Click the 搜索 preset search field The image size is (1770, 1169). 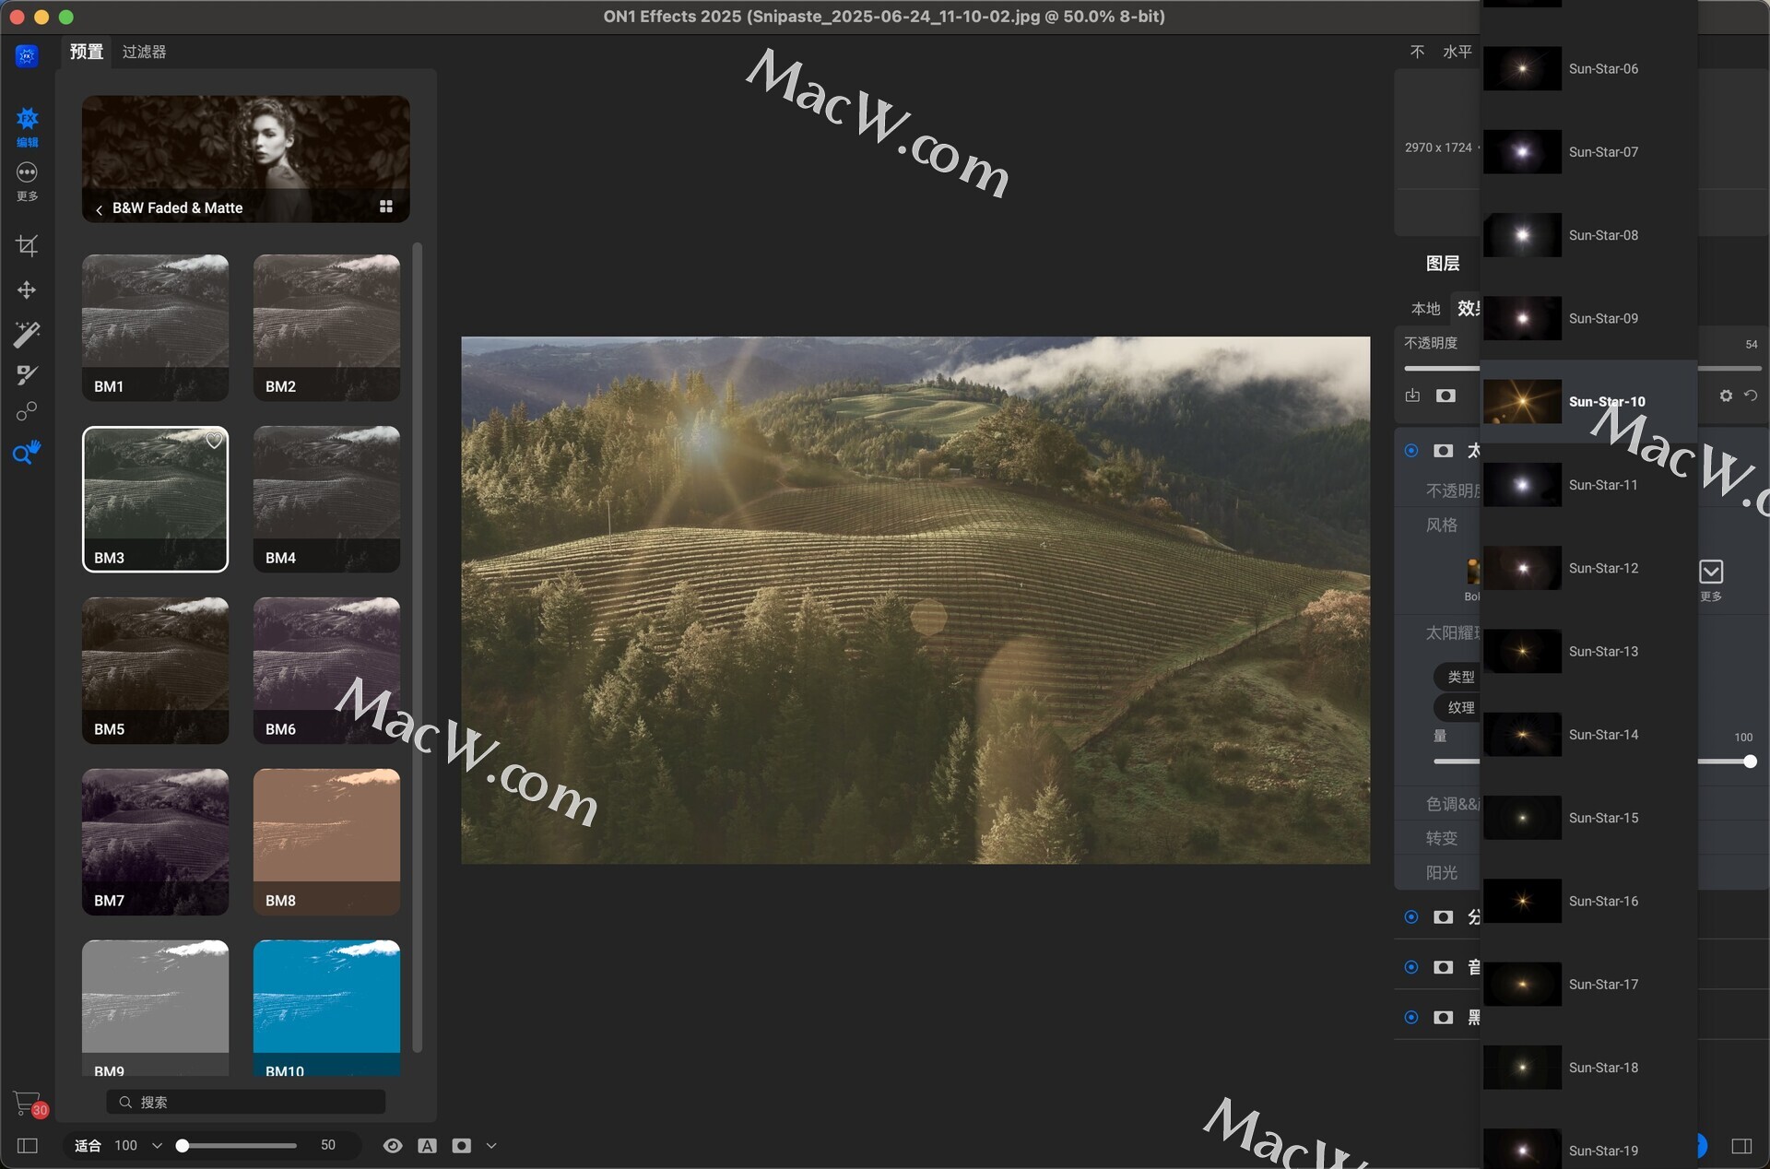tap(247, 1102)
